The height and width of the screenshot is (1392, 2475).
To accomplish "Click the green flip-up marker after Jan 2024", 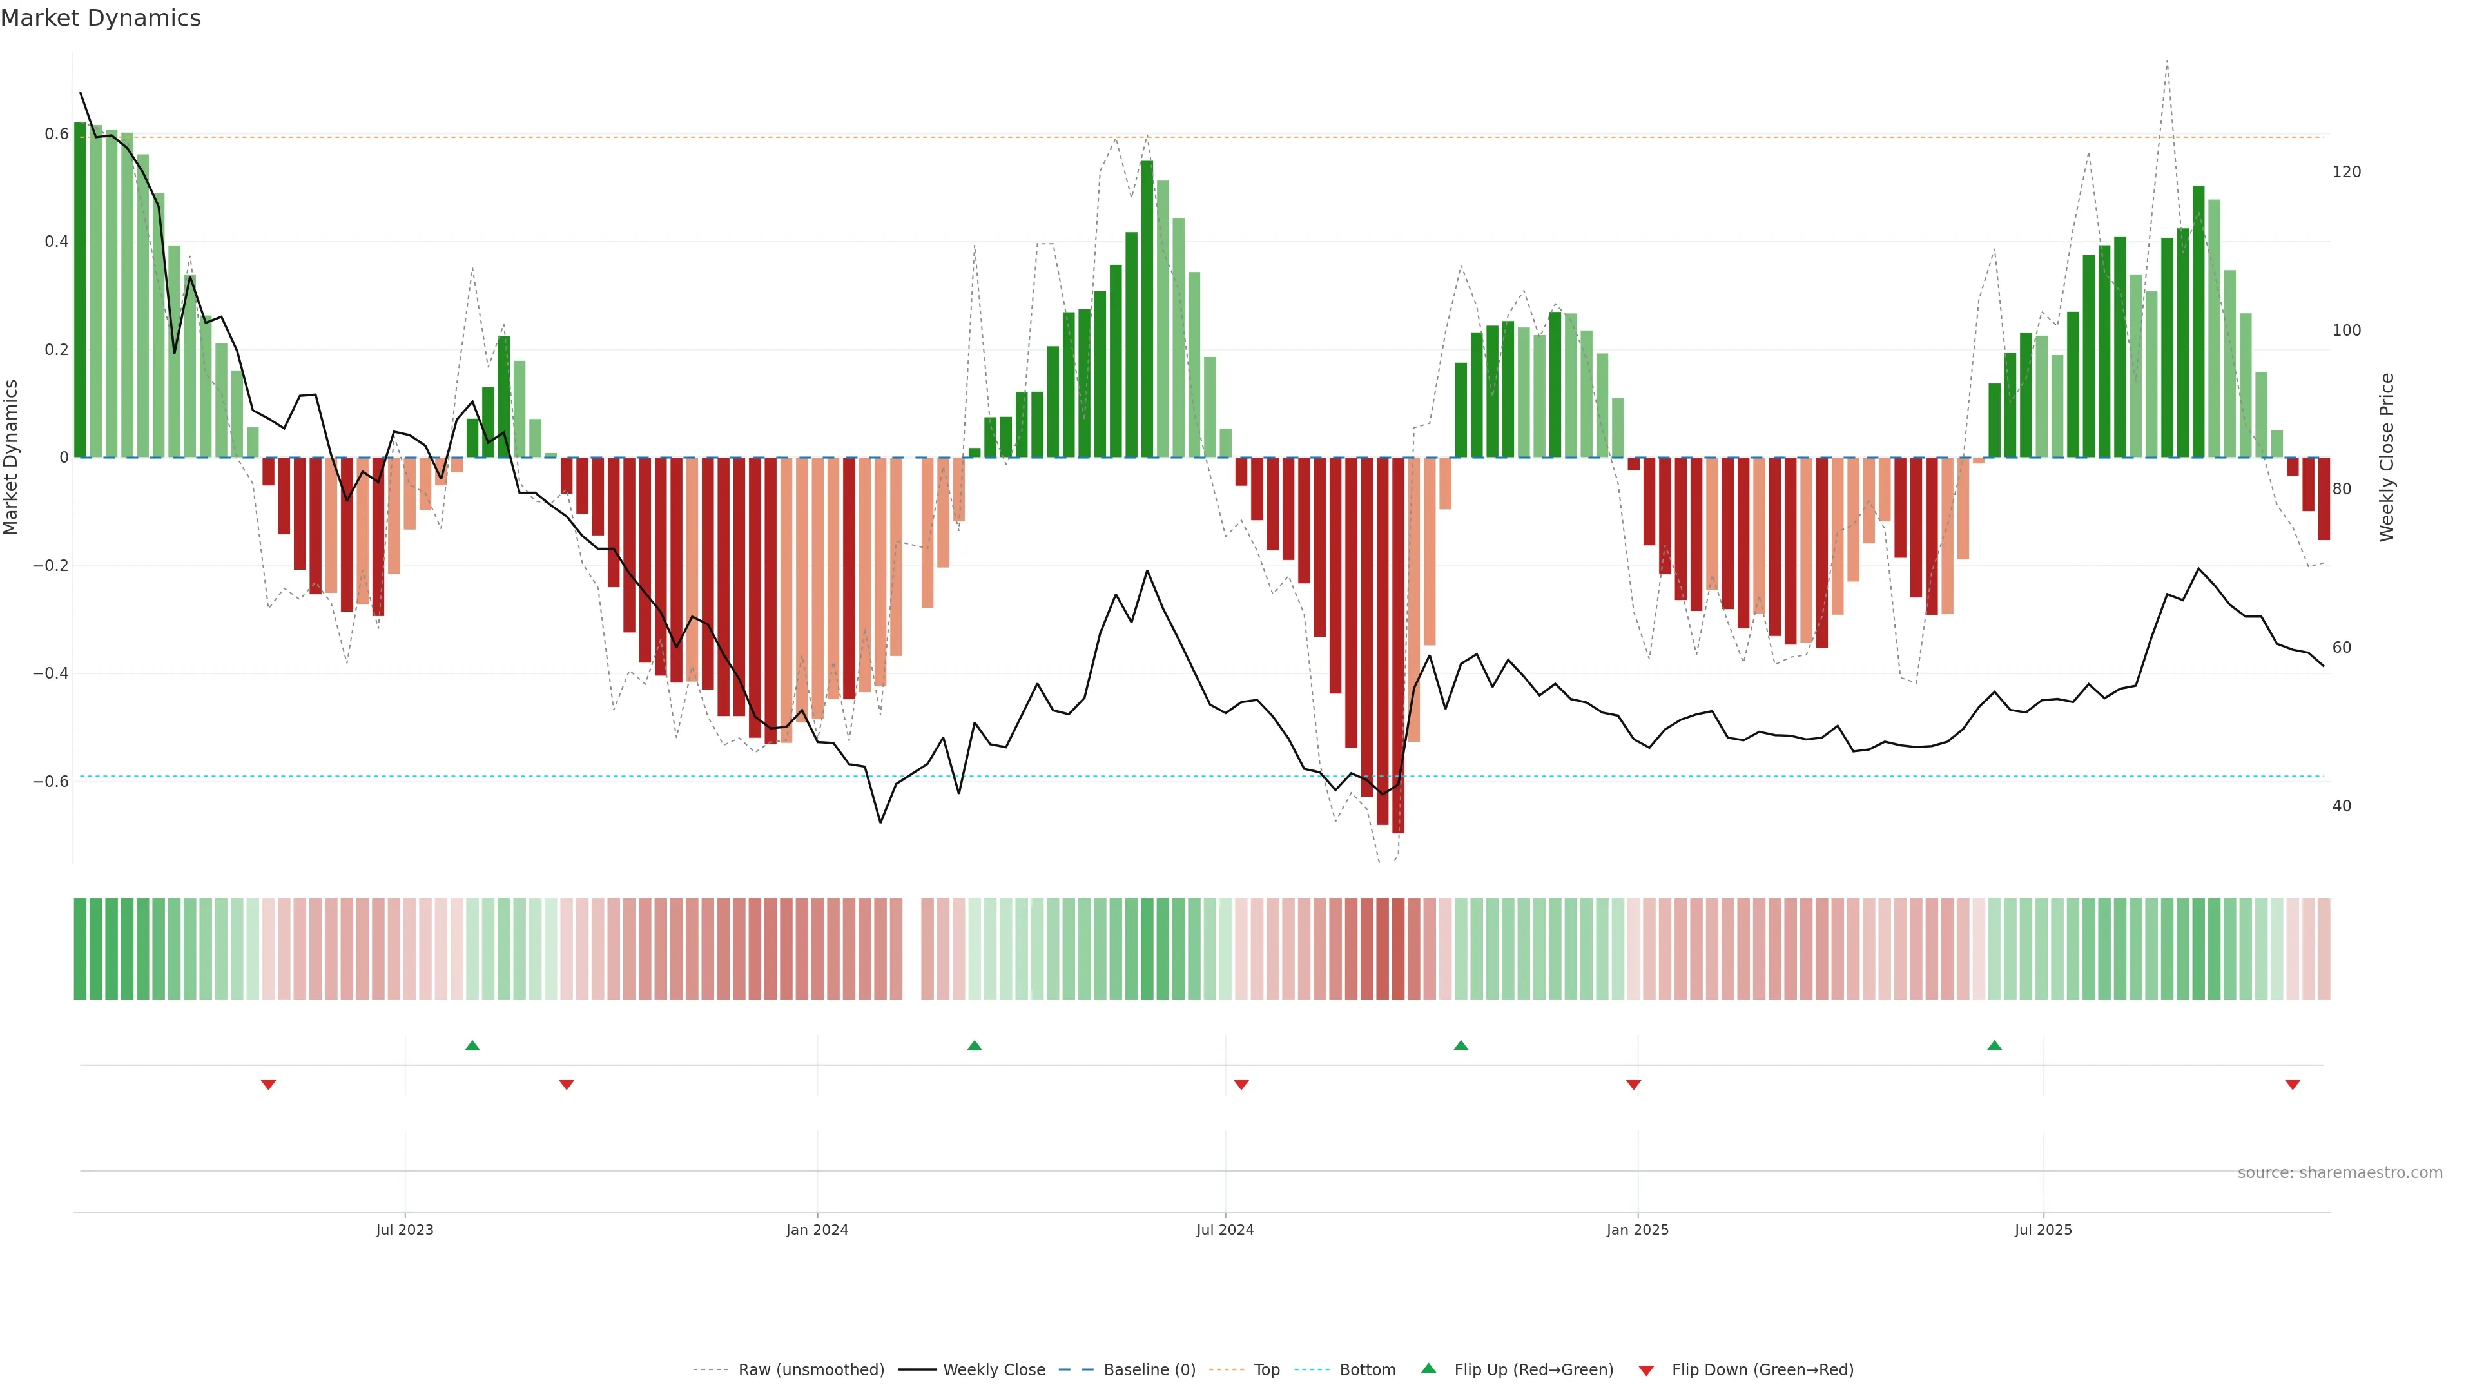I will [x=975, y=1045].
